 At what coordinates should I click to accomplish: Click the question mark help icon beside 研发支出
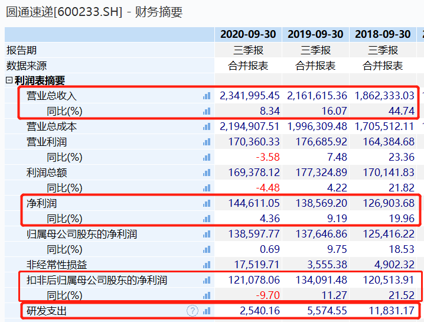193,311
